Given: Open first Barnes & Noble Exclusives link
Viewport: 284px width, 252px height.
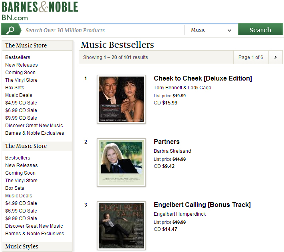Looking at the screenshot, I should click(x=35, y=133).
